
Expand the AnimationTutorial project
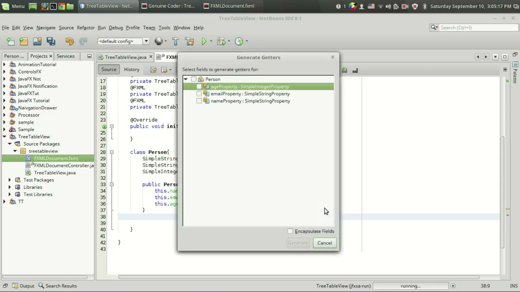(x=4, y=64)
